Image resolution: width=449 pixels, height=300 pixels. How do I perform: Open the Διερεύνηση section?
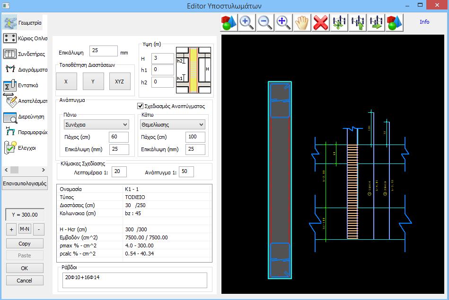click(24, 117)
